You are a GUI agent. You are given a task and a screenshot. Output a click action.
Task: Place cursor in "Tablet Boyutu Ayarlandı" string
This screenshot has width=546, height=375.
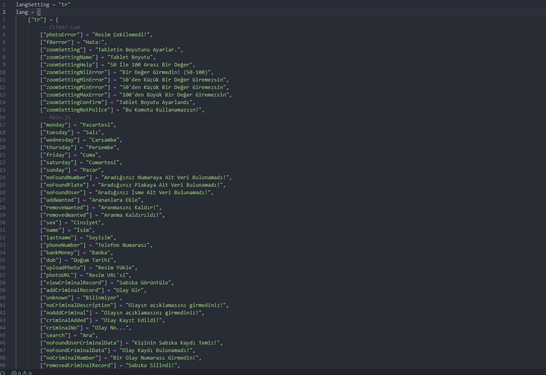[x=154, y=102]
